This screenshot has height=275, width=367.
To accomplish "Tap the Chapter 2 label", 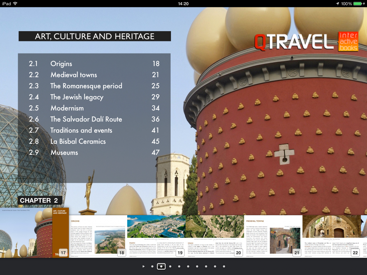I will point(39,200).
